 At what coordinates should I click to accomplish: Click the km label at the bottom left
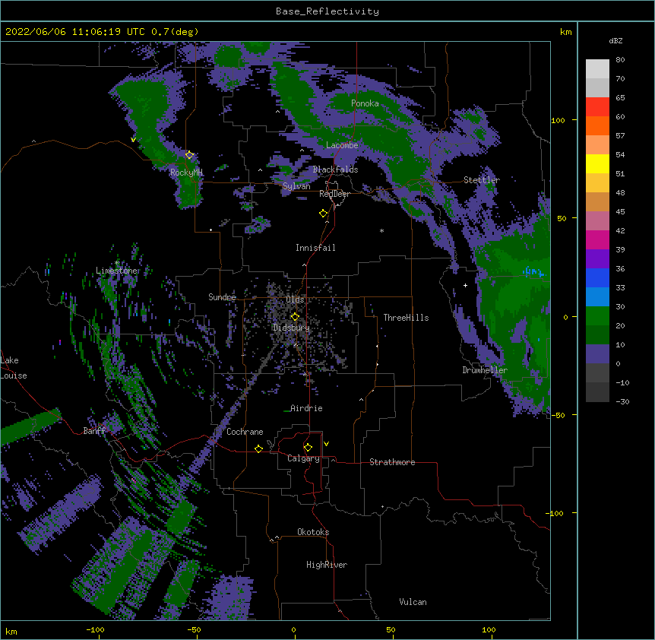click(11, 631)
